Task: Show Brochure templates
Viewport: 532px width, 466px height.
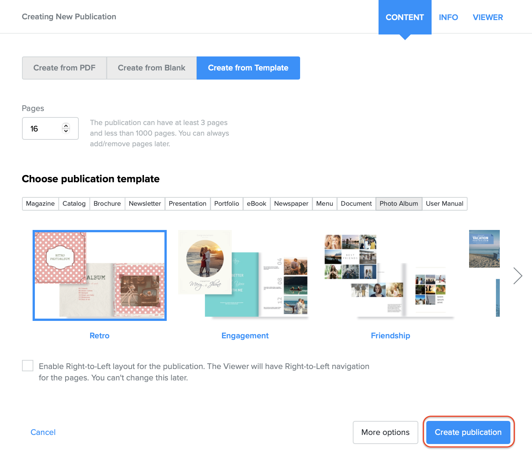Action: pyautogui.click(x=107, y=203)
